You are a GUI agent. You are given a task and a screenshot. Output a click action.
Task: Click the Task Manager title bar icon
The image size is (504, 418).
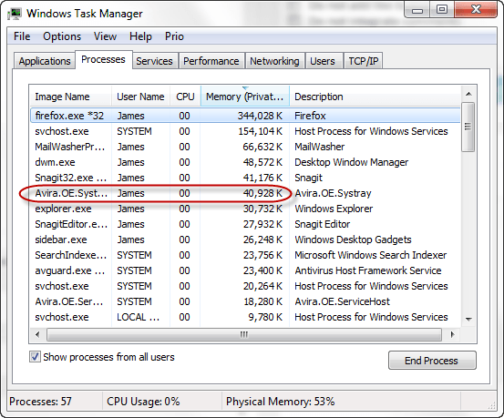click(x=15, y=13)
